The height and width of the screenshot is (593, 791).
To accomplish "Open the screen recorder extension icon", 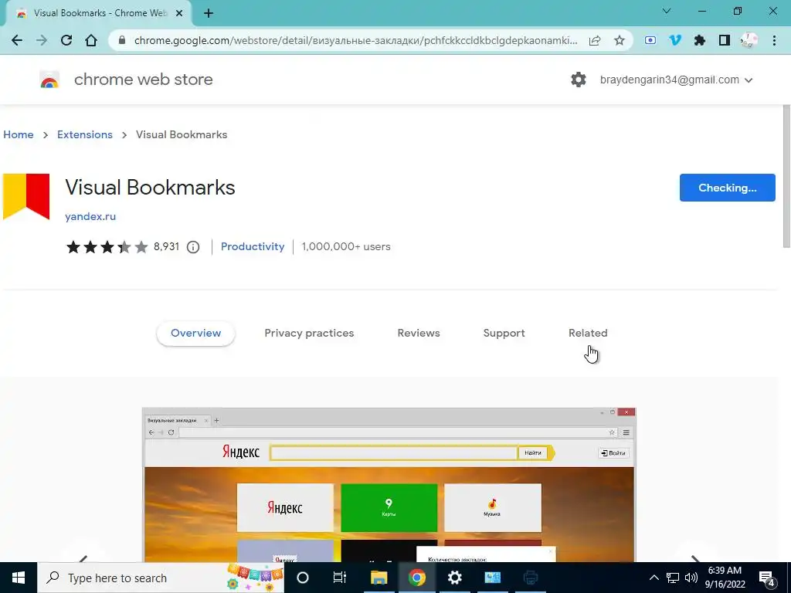I will pos(650,40).
